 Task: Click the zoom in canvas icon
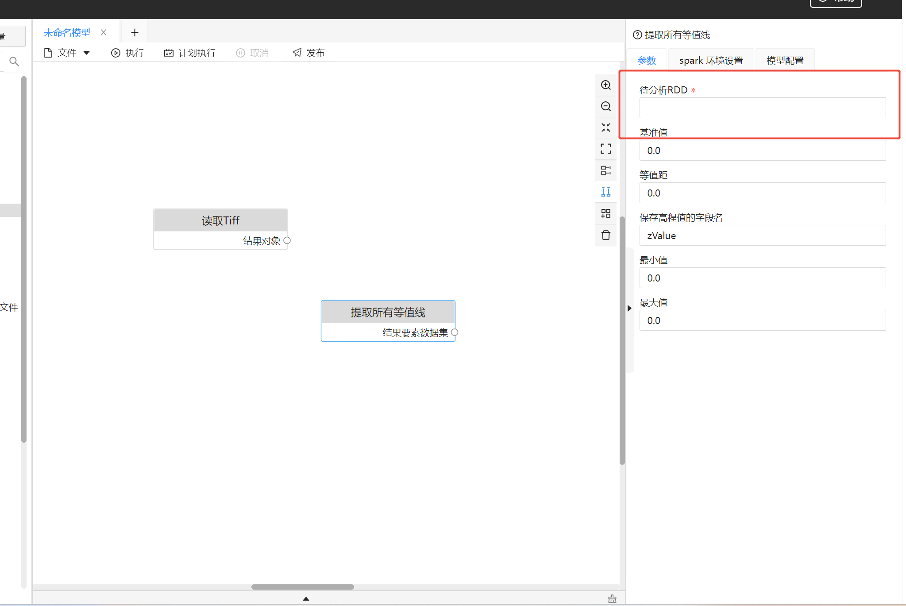click(x=605, y=85)
